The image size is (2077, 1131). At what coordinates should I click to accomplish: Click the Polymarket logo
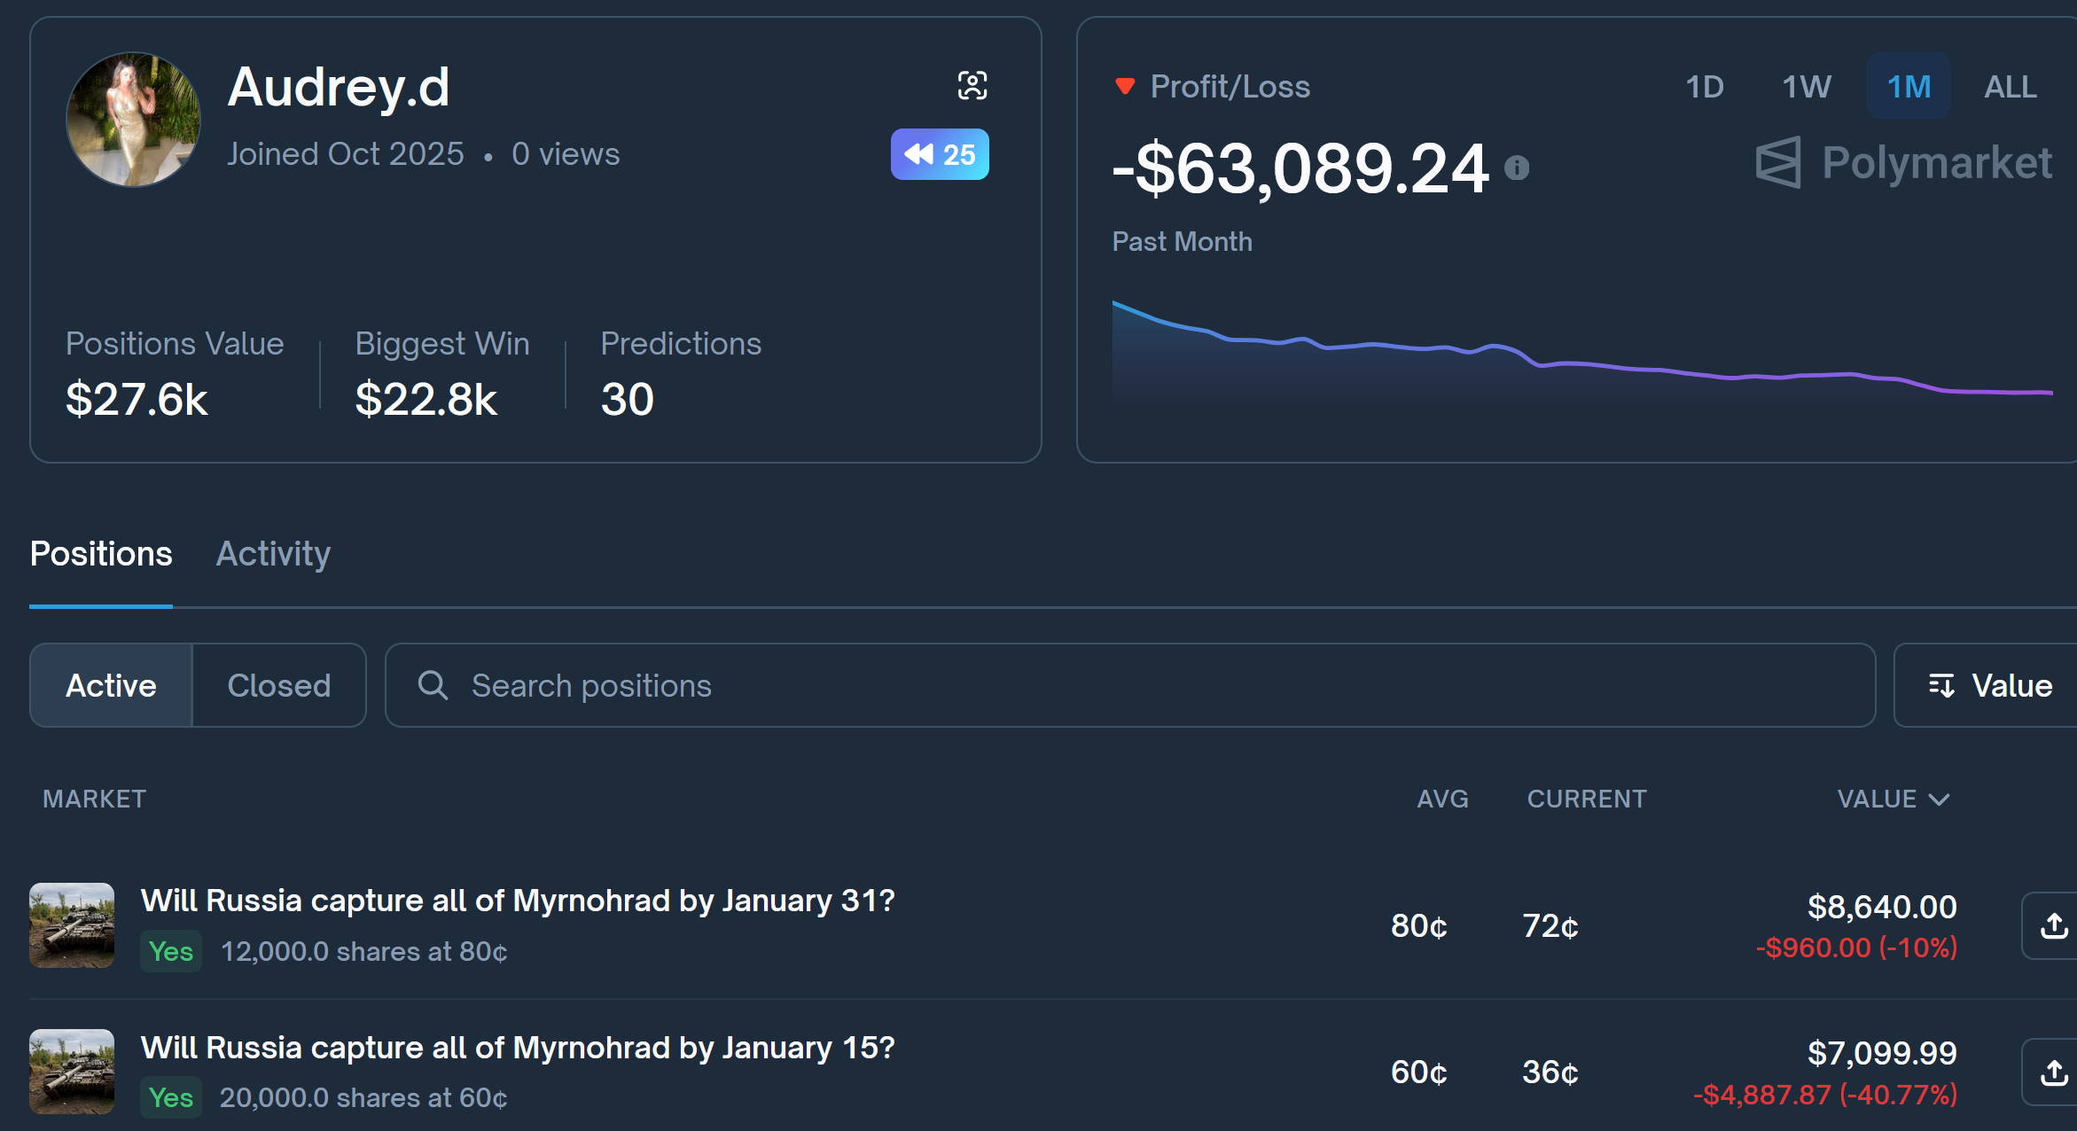(1903, 163)
